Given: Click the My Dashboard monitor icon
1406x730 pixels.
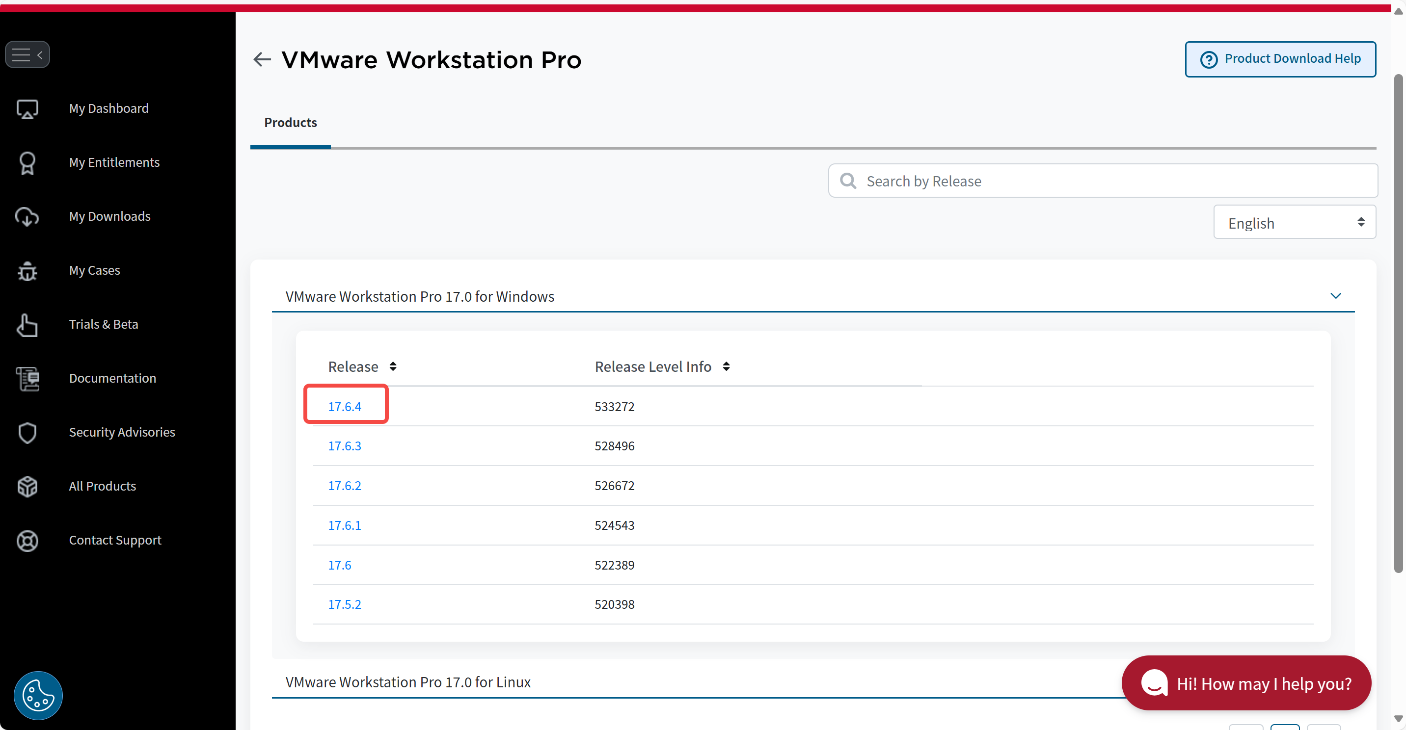Looking at the screenshot, I should pos(27,108).
